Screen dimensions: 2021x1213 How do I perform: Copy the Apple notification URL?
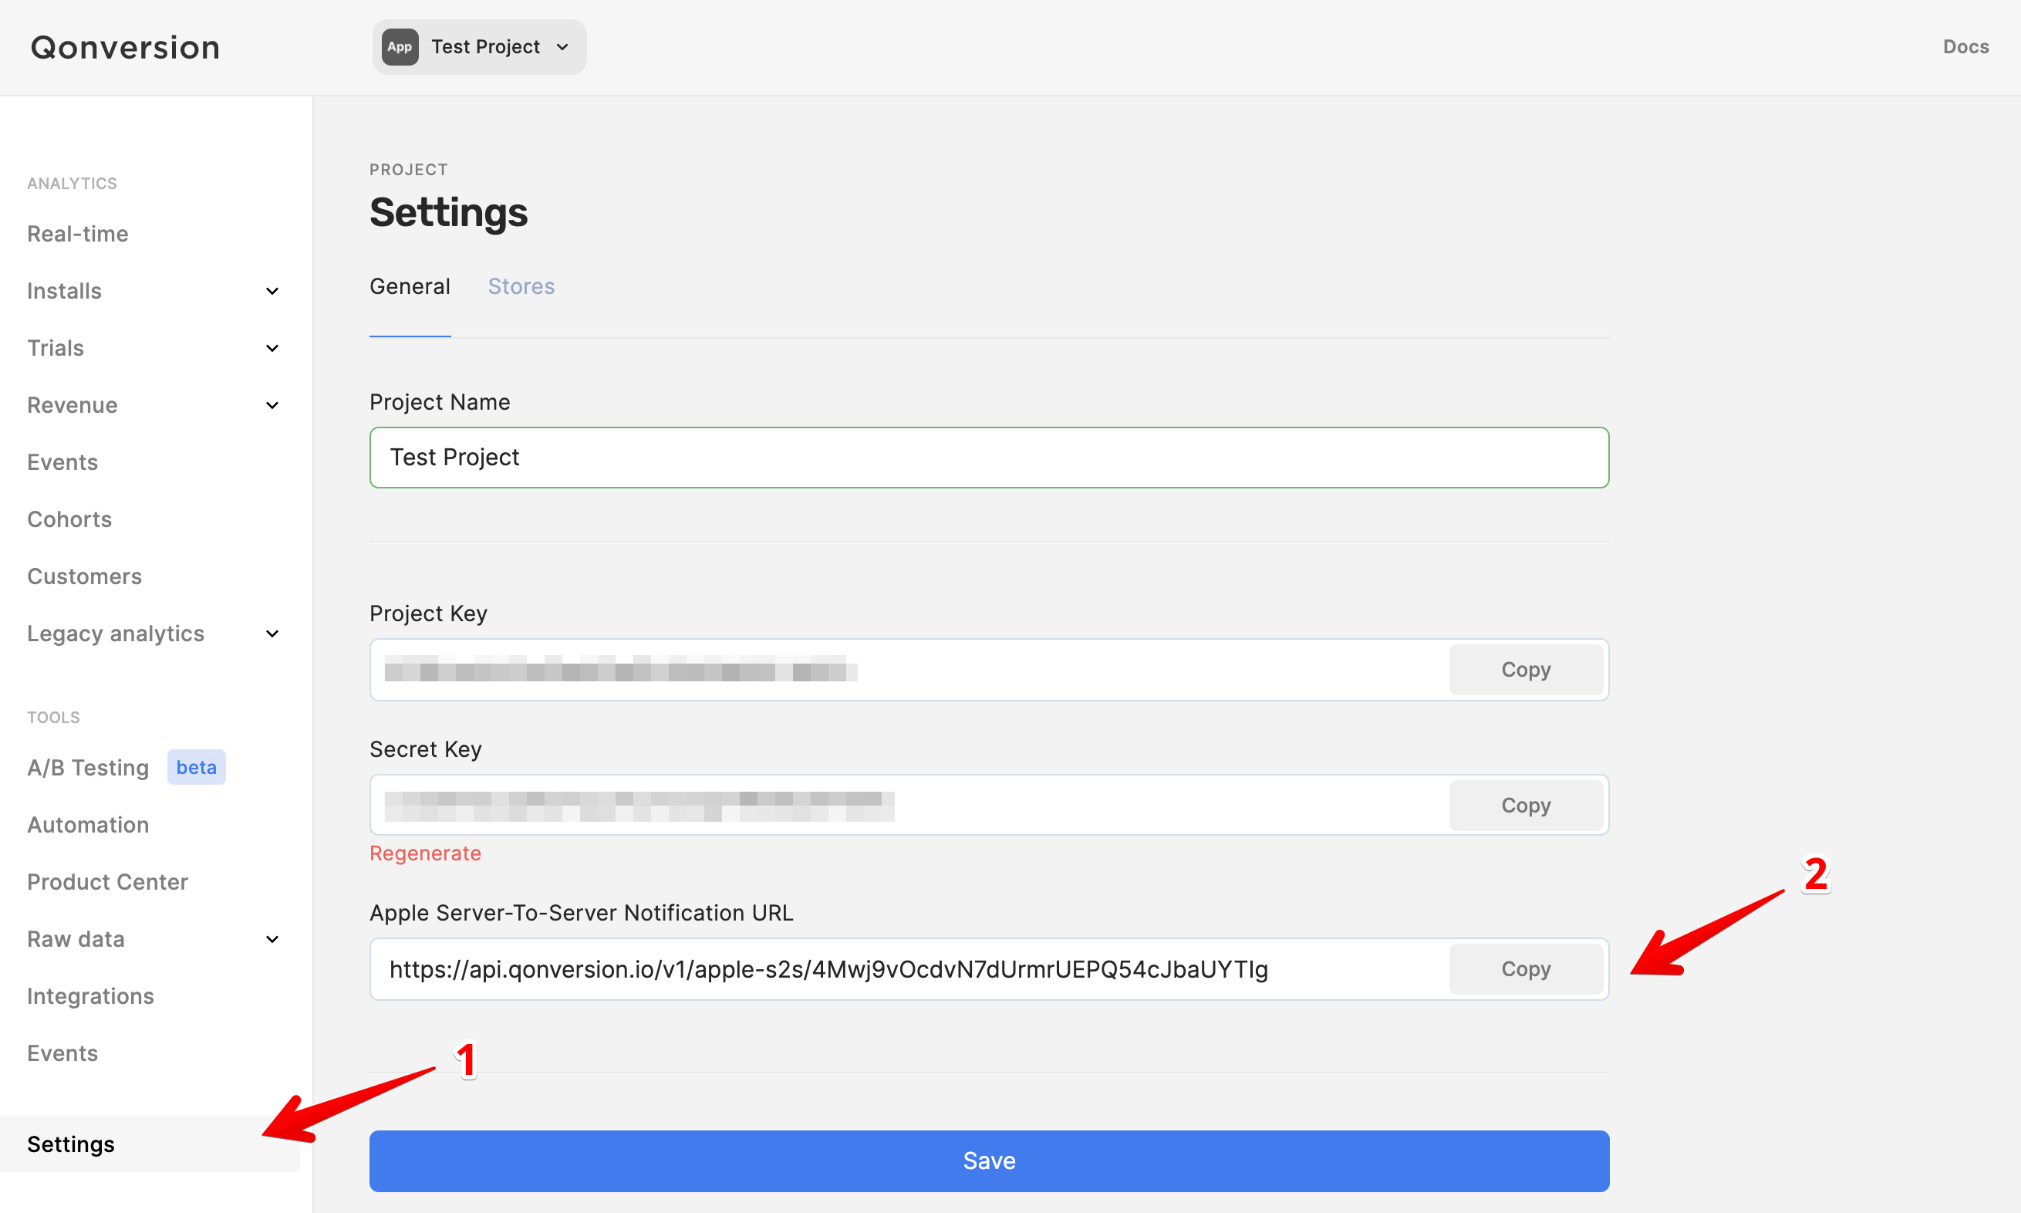1524,968
